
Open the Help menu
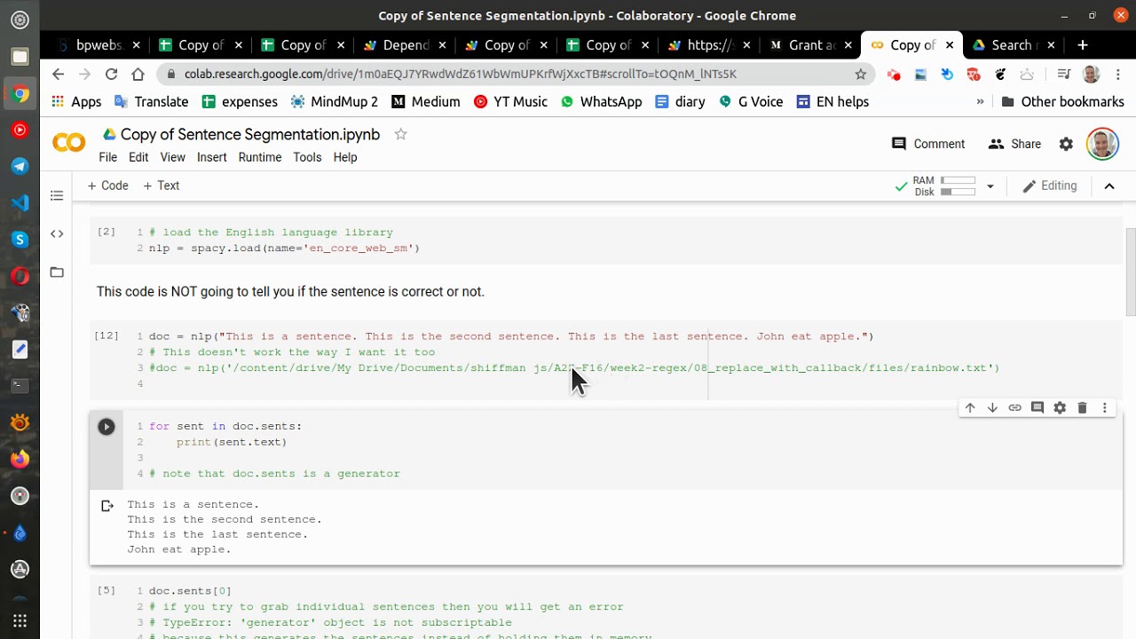tap(345, 157)
